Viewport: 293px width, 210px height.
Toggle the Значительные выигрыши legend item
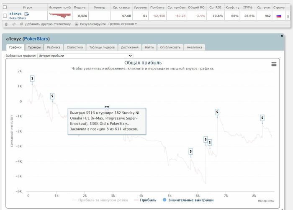tap(188, 200)
